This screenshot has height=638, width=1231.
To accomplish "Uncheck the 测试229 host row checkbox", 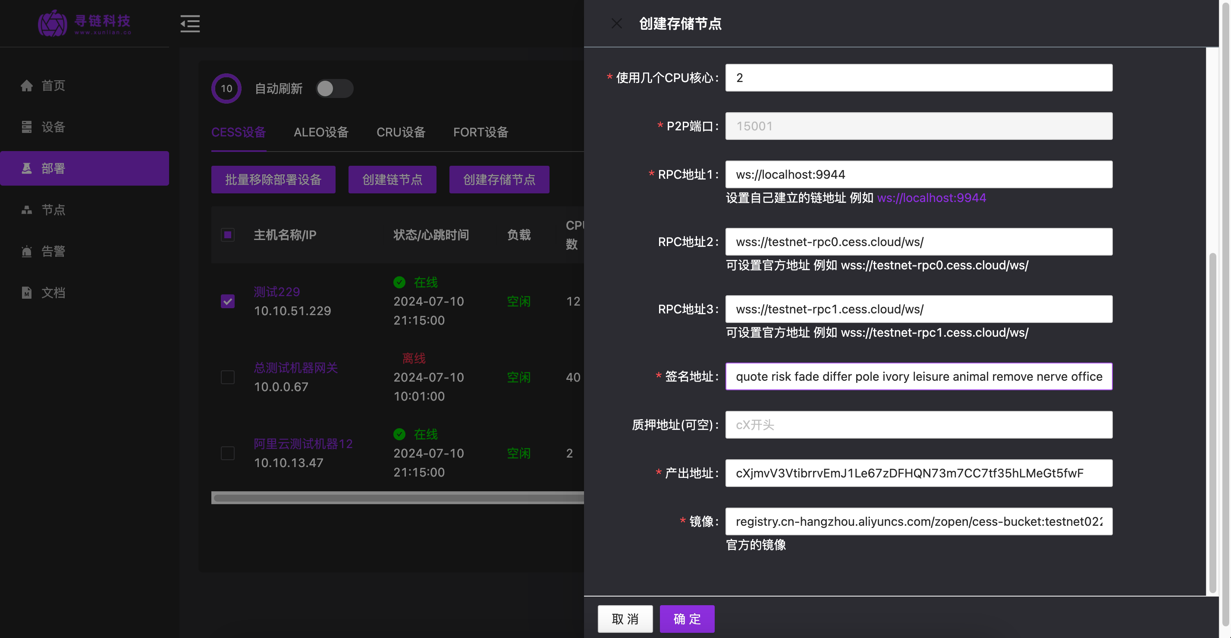I will 227,301.
